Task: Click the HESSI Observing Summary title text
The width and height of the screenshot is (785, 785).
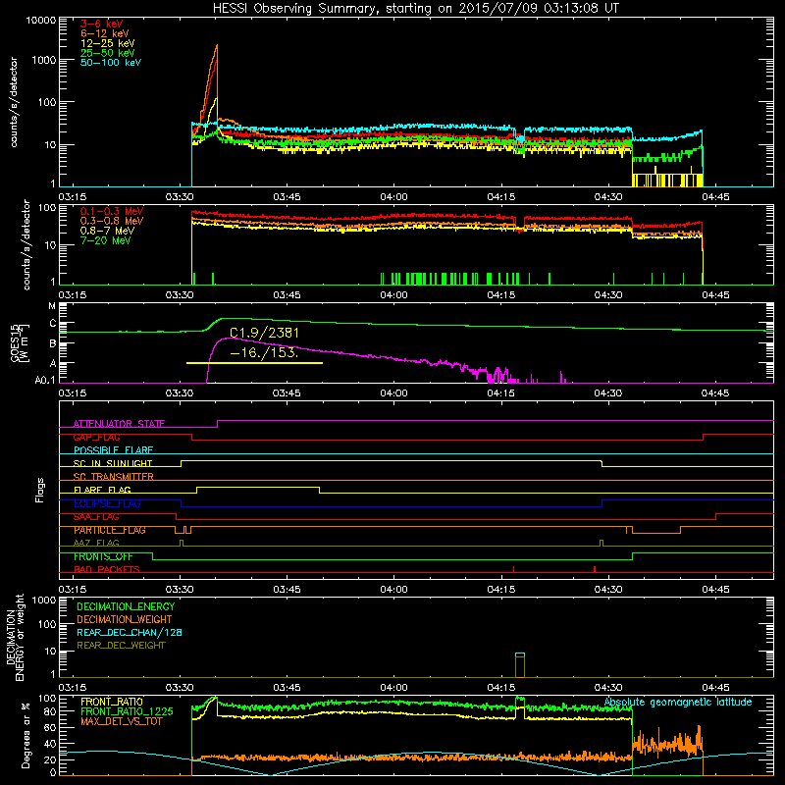Action: pyautogui.click(x=415, y=9)
